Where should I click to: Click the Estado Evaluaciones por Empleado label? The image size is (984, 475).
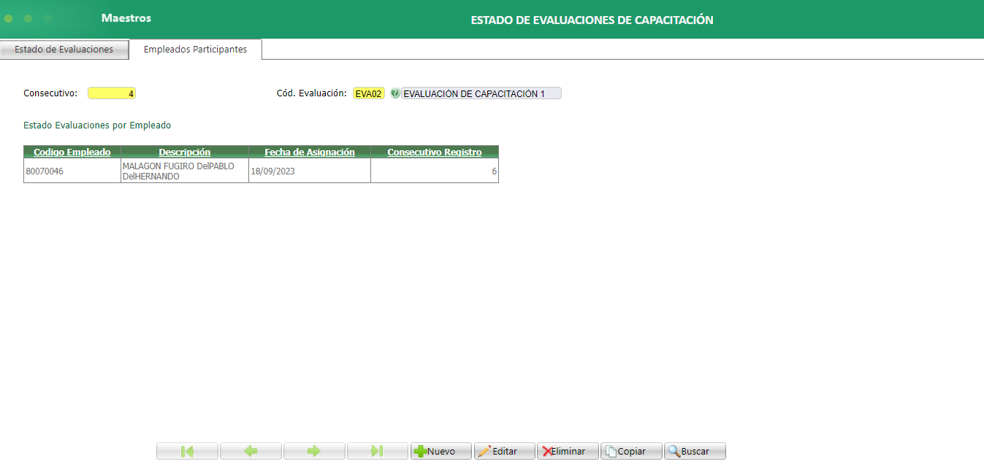[x=97, y=125]
